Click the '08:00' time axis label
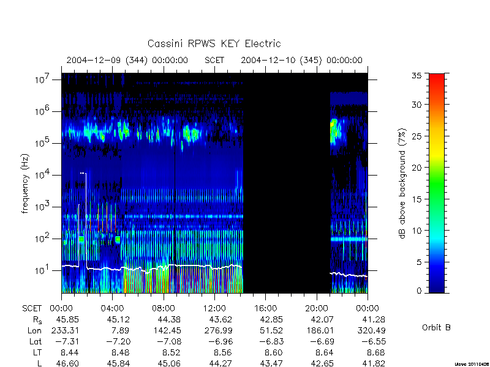The image size is (490, 367). 163,308
